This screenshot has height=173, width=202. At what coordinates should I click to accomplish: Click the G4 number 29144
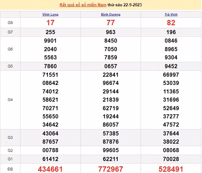point(111,92)
